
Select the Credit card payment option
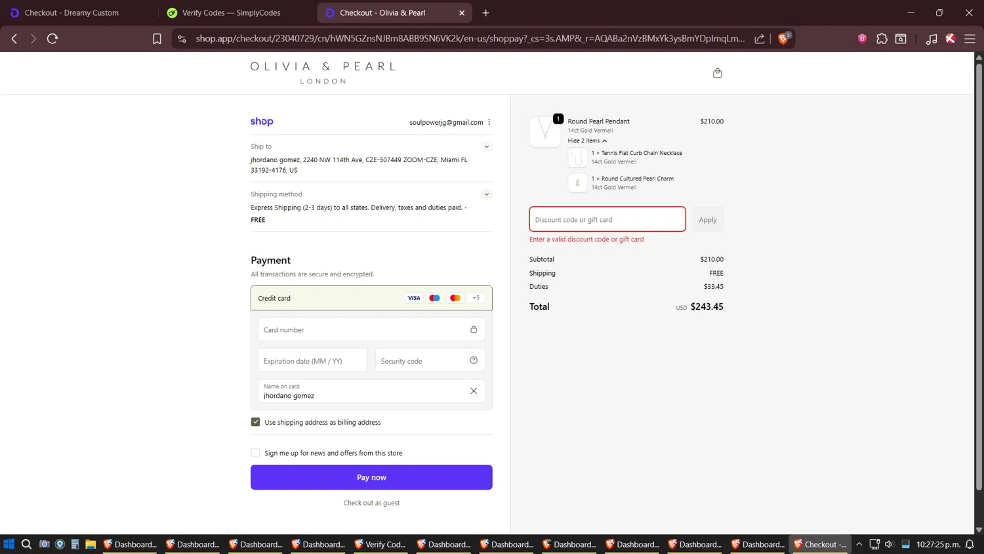click(371, 298)
